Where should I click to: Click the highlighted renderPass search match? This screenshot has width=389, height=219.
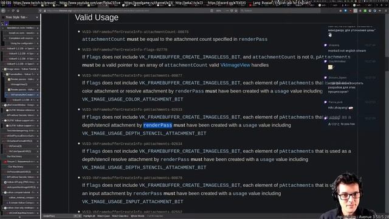point(157,125)
